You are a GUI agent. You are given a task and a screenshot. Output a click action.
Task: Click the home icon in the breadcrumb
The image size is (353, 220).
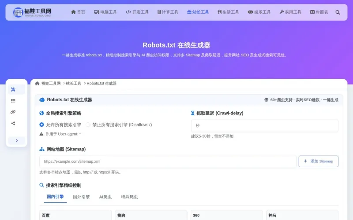pyautogui.click(x=37, y=84)
